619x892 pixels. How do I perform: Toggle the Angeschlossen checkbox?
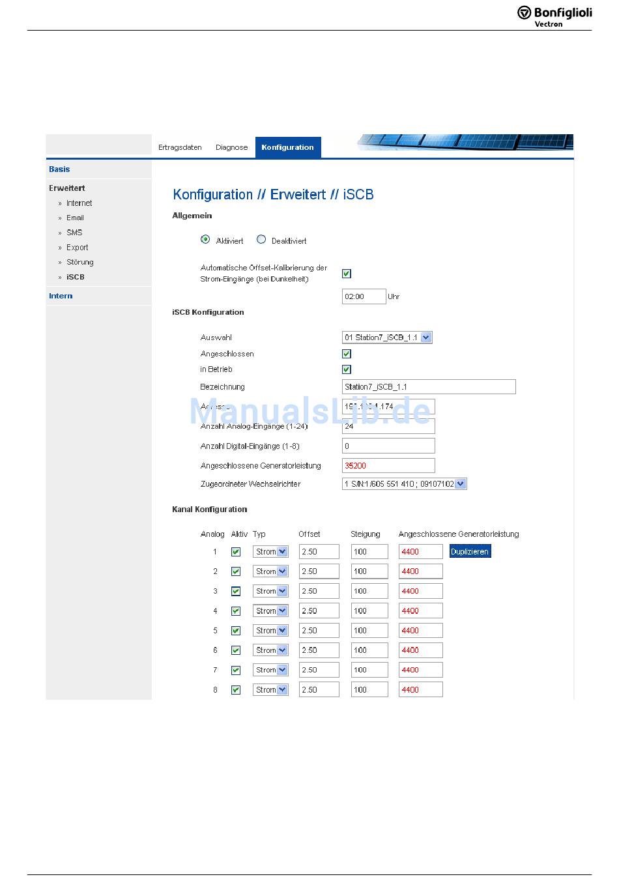click(347, 354)
